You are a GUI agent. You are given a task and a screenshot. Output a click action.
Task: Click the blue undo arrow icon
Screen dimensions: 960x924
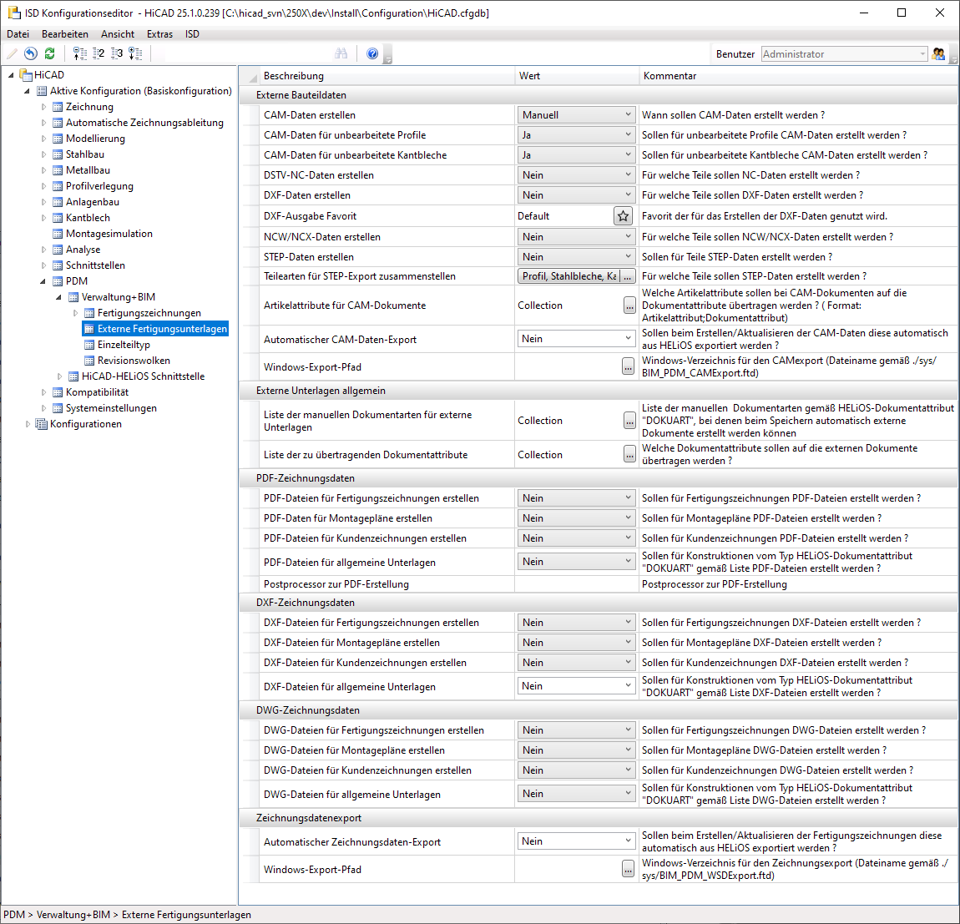coord(31,54)
